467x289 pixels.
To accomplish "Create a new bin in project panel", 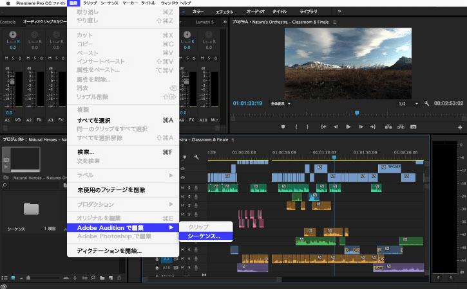I will [102, 278].
